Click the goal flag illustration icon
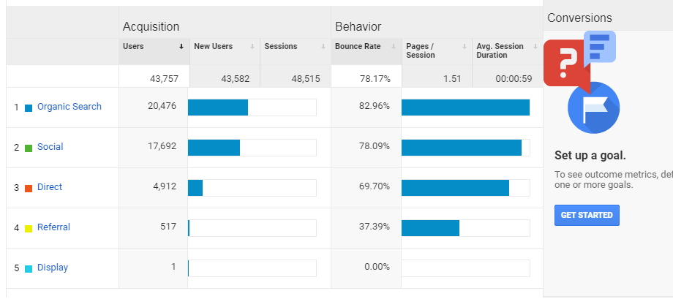Image resolution: width=673 pixels, height=299 pixels. tap(593, 107)
